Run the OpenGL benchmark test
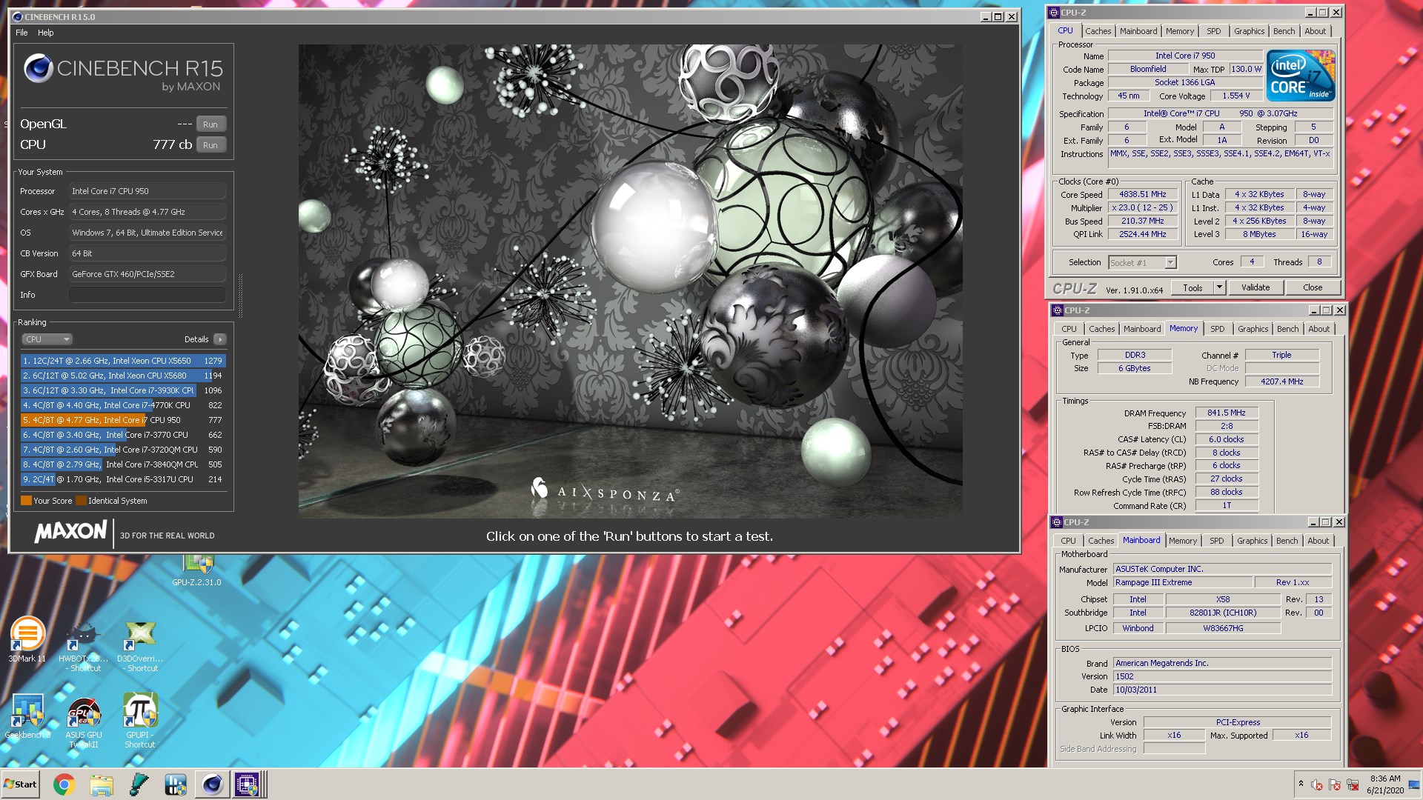The height and width of the screenshot is (800, 1423). click(x=210, y=124)
